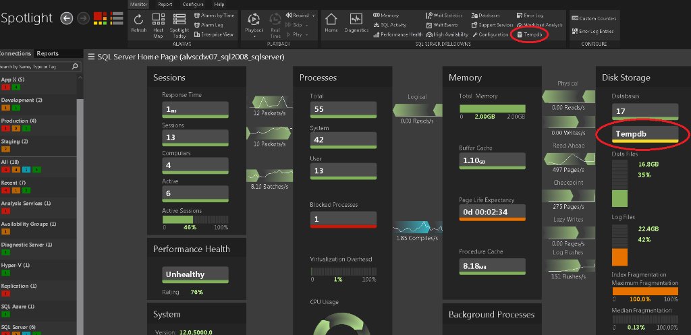
Task: Open the Databases drilldown
Action: [486, 16]
